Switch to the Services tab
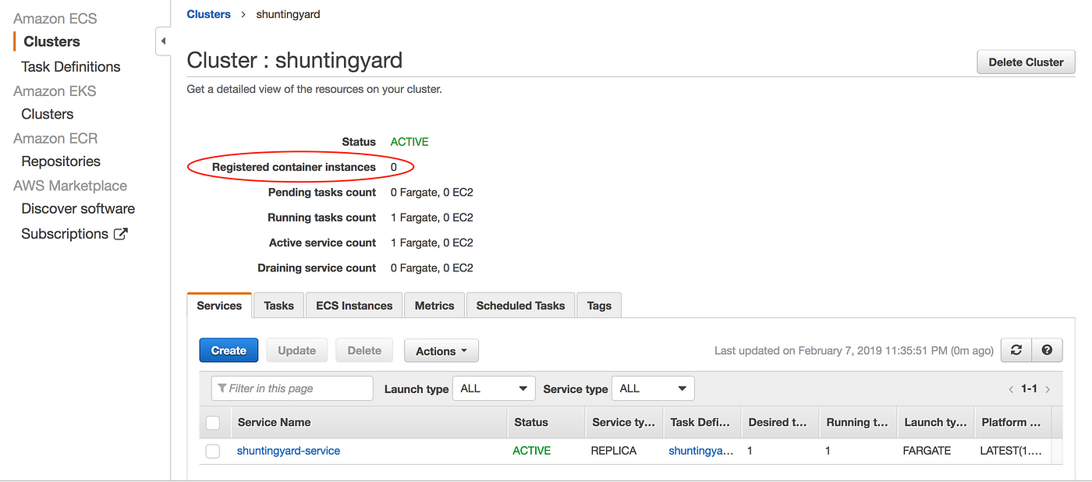This screenshot has width=1092, height=482. click(x=219, y=306)
